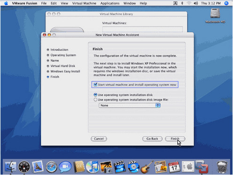Screen dimensions: 233x175
Task: Toggle Start virtual machine and install checkbox
Action: [95, 84]
